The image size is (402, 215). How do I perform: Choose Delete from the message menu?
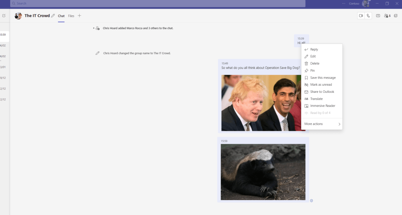(314, 63)
